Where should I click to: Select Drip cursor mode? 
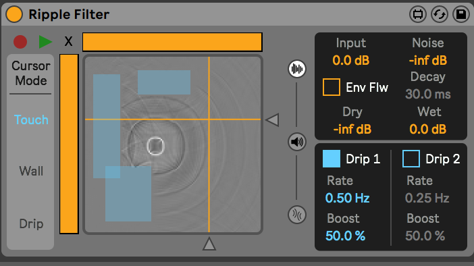coord(31,223)
